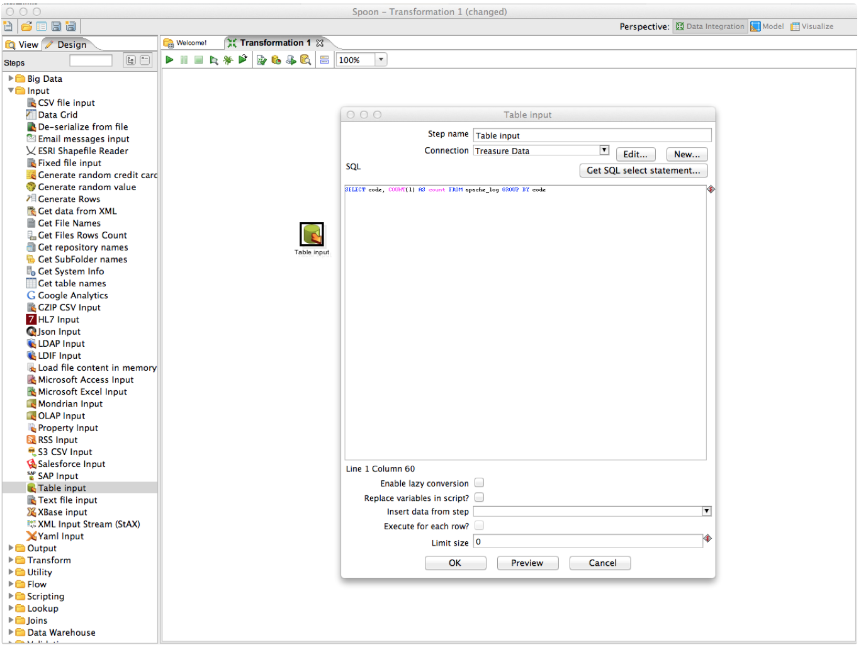The height and width of the screenshot is (647, 861).
Task: Check the Execute for each row option
Action: point(479,526)
